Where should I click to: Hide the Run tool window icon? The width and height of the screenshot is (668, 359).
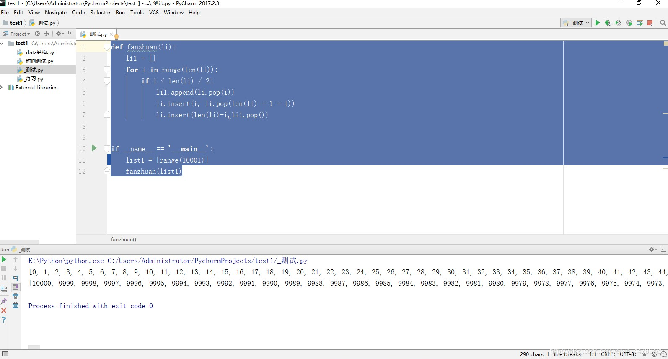coord(663,249)
